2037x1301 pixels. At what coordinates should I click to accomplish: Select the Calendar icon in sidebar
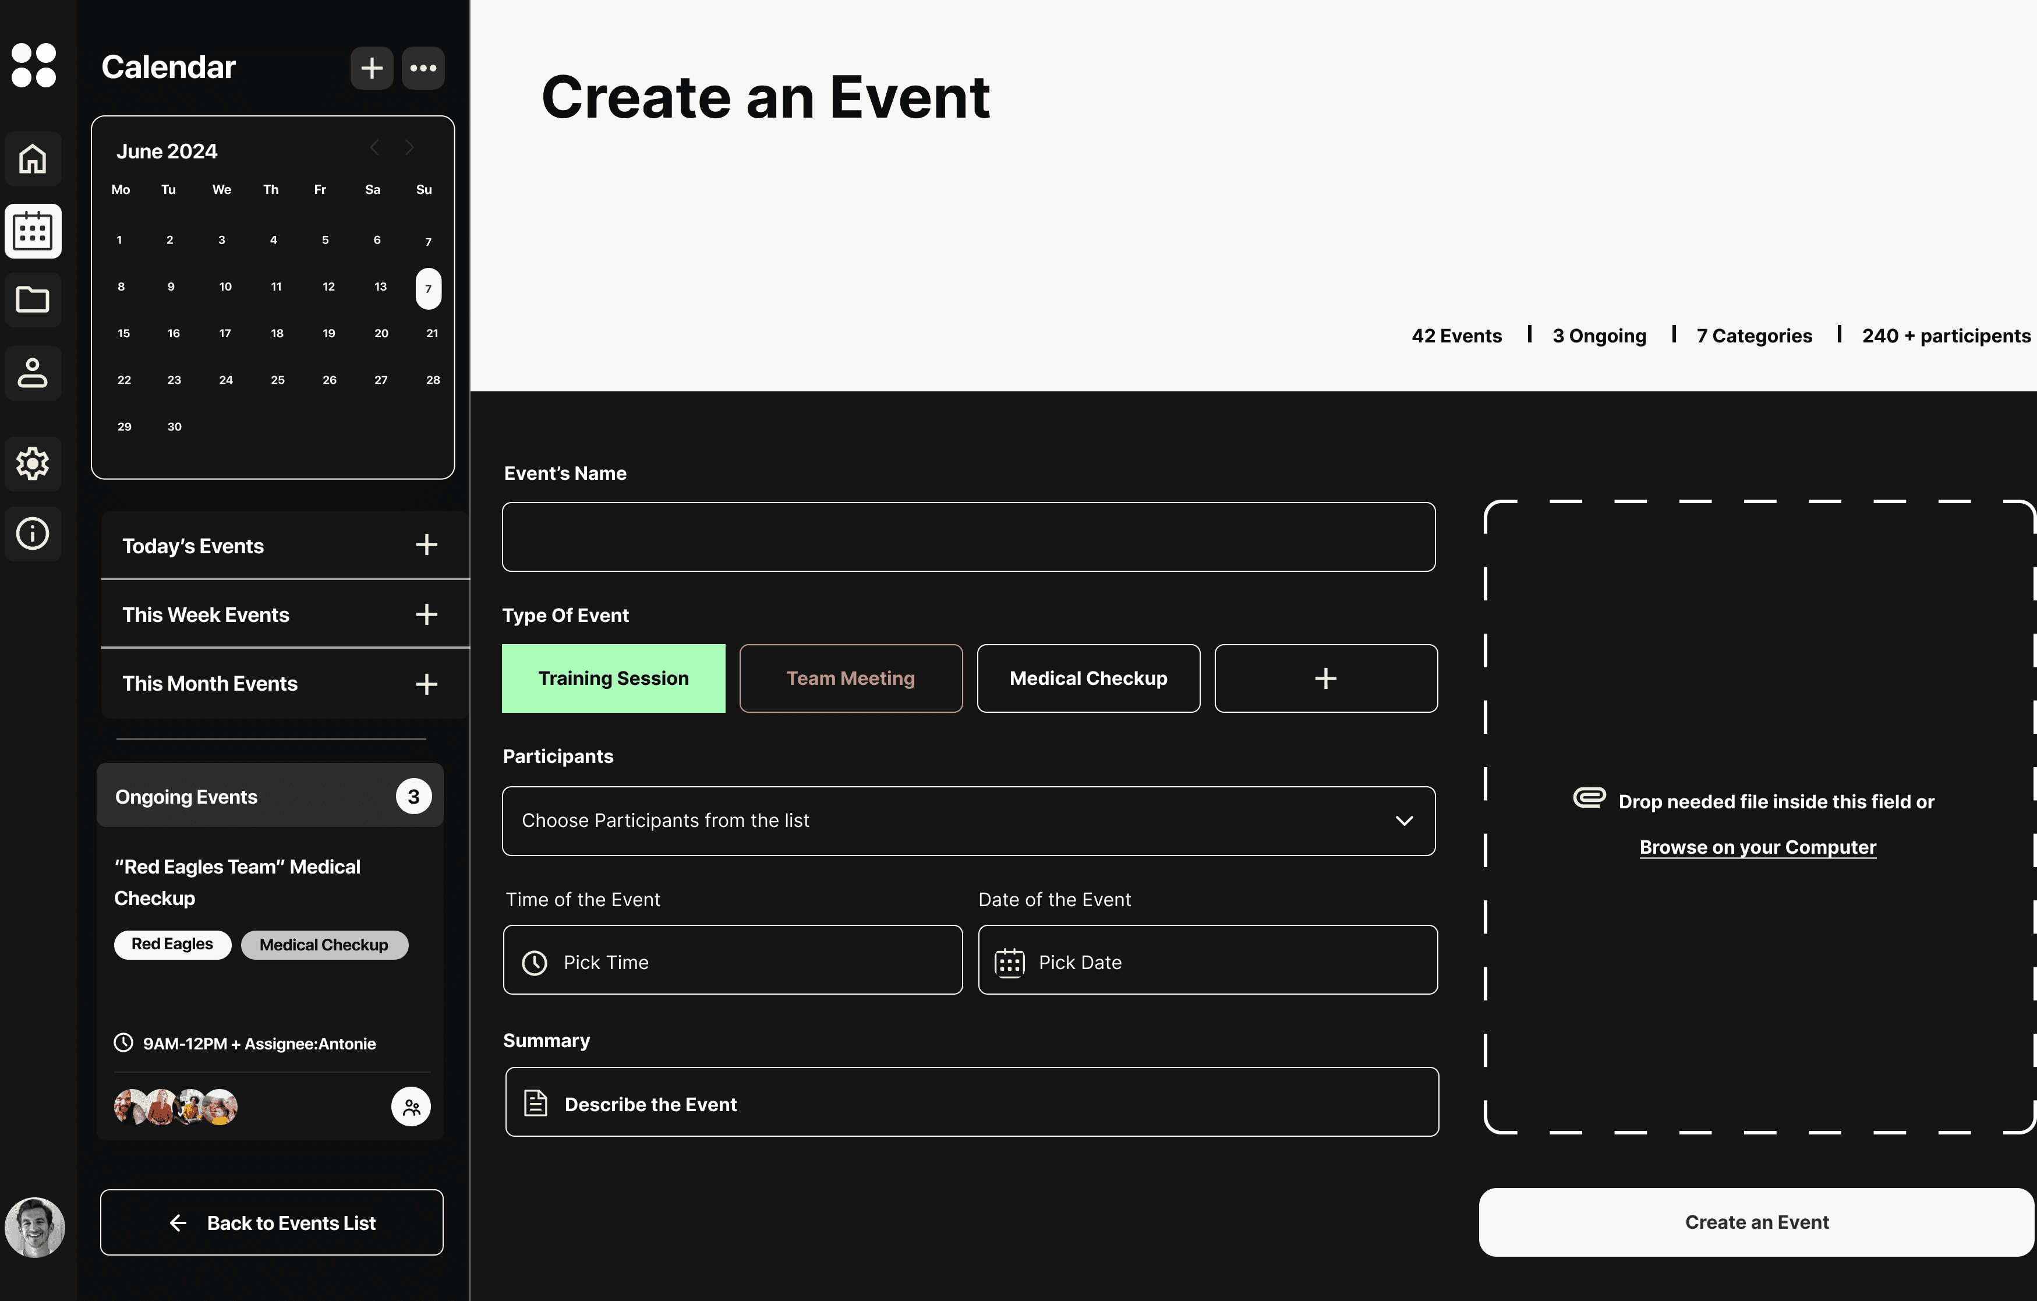(x=33, y=231)
